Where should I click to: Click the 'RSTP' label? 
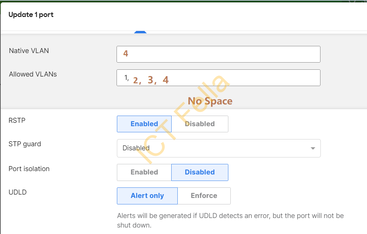click(17, 120)
